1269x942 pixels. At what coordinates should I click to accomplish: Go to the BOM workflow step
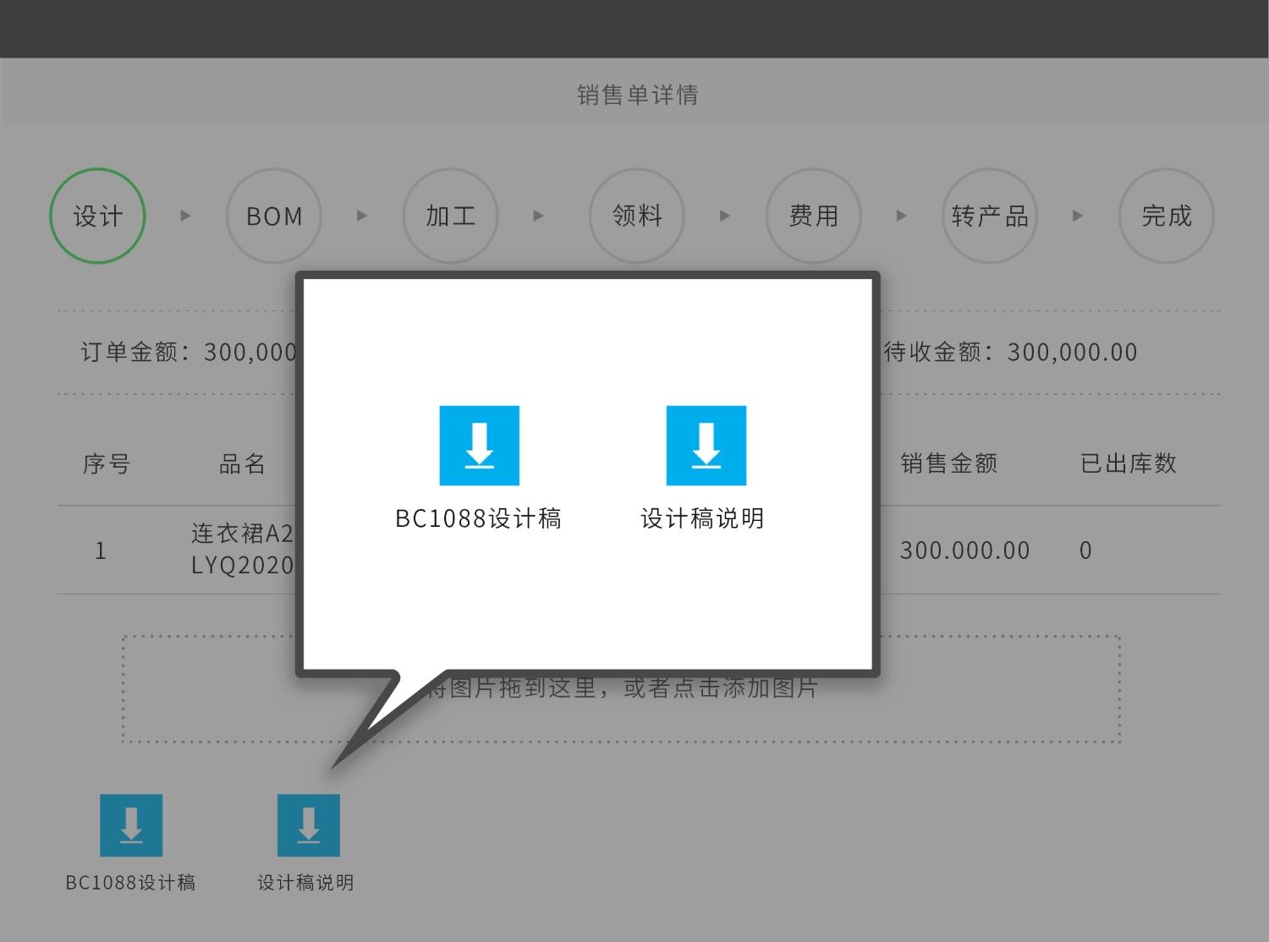pyautogui.click(x=274, y=216)
